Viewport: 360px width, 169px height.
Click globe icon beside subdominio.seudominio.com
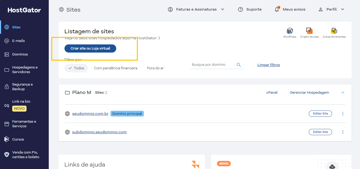(67, 132)
